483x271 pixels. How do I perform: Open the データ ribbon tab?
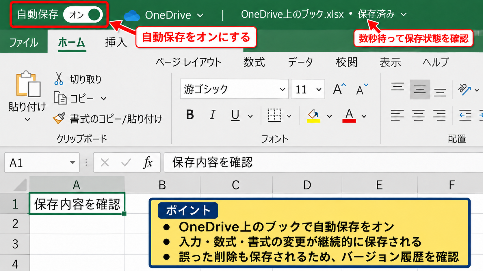click(x=300, y=62)
